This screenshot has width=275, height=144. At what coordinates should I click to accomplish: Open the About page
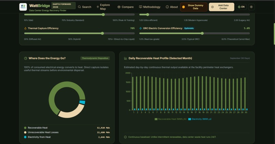point(172,7)
